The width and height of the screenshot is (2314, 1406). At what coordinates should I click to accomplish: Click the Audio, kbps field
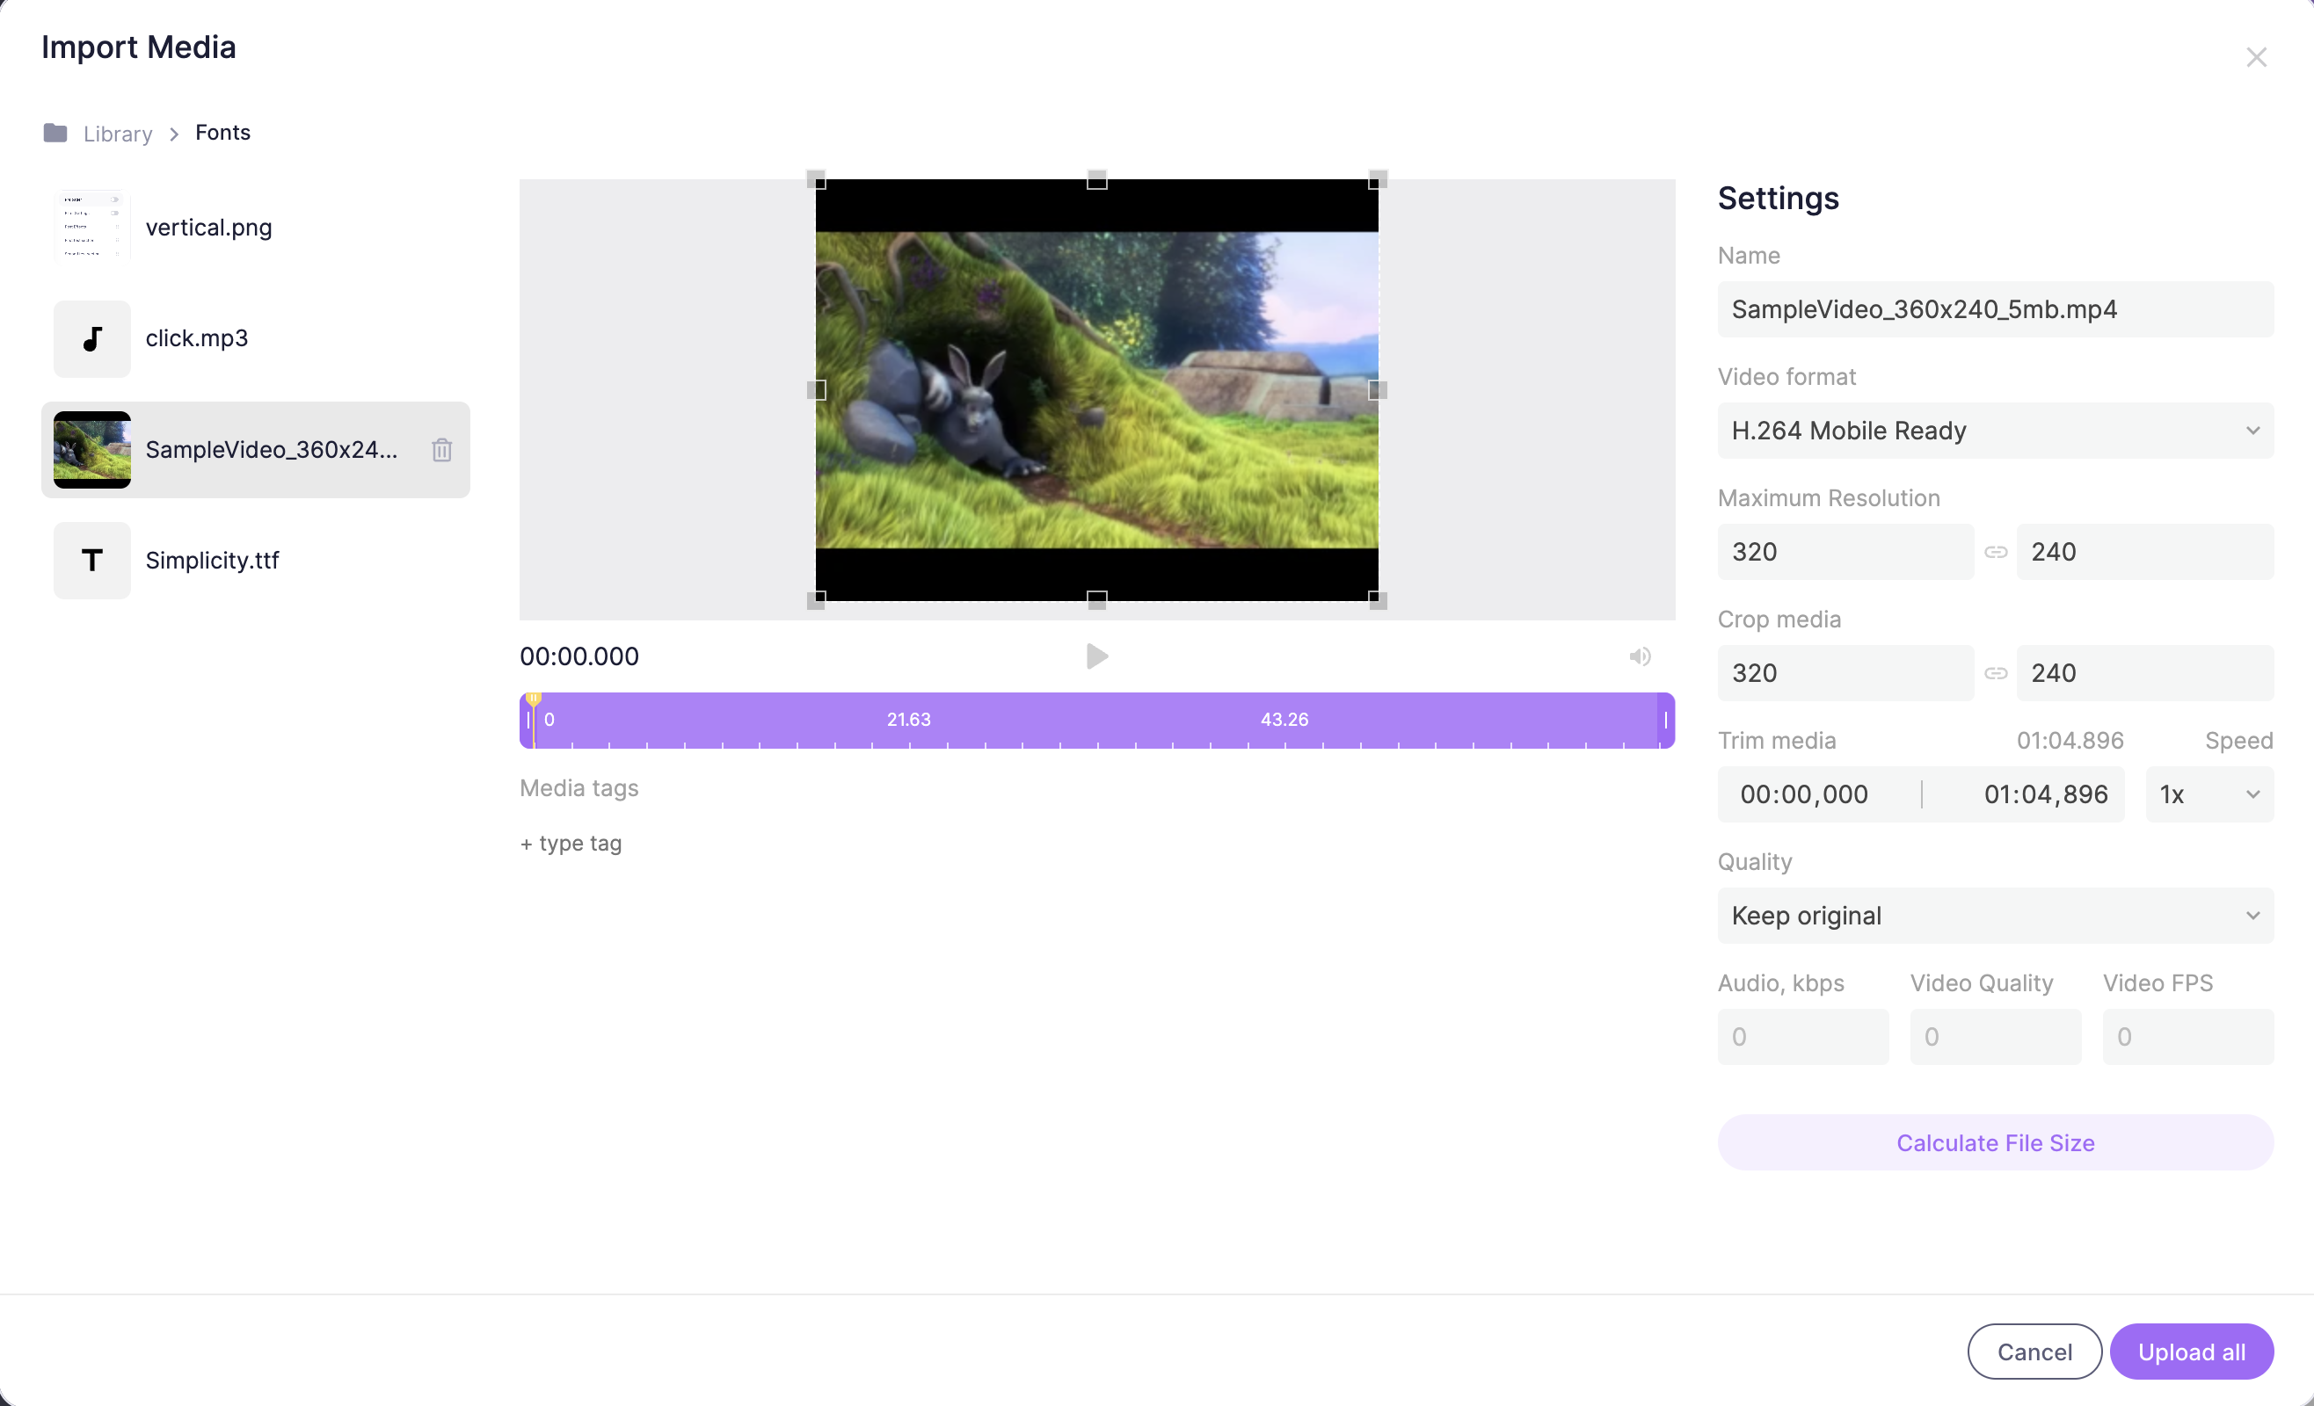1802,1036
